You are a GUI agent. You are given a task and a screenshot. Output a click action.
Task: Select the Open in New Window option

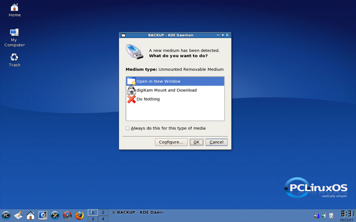[175, 81]
